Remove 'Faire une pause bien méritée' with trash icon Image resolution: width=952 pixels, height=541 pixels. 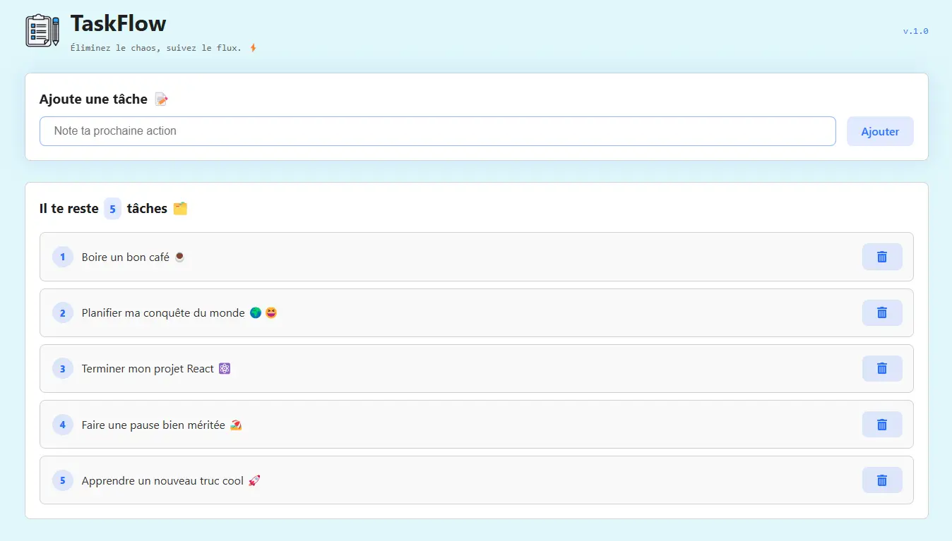click(881, 425)
